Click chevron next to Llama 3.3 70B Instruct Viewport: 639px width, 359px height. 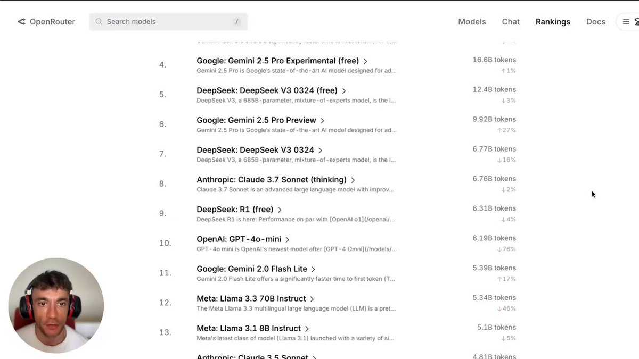[312, 299]
